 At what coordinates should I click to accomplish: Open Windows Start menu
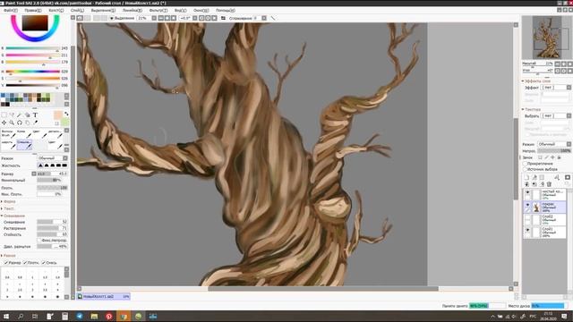[x=6, y=316]
